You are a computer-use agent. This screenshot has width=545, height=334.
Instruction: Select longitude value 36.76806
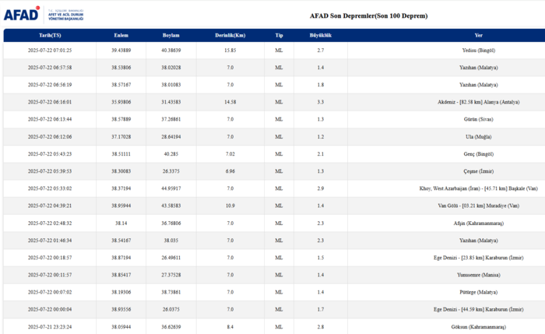[171, 223]
